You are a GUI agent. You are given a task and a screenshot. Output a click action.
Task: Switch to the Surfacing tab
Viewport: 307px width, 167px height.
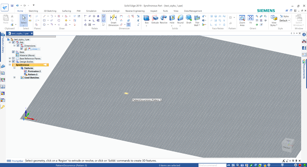pyautogui.click(x=66, y=11)
